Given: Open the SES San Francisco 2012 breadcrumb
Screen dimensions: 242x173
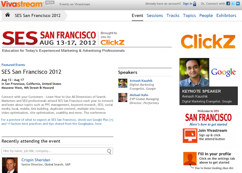Looking at the screenshot, I should tap(38, 15).
